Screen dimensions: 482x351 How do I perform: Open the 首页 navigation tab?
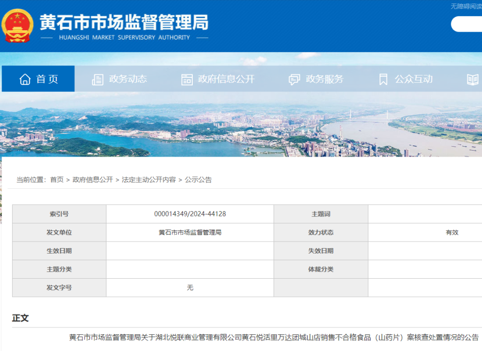point(38,79)
